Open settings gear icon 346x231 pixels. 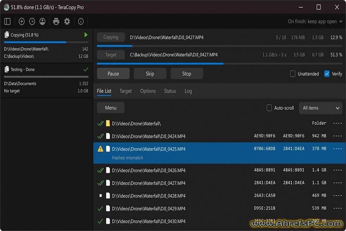(67, 22)
